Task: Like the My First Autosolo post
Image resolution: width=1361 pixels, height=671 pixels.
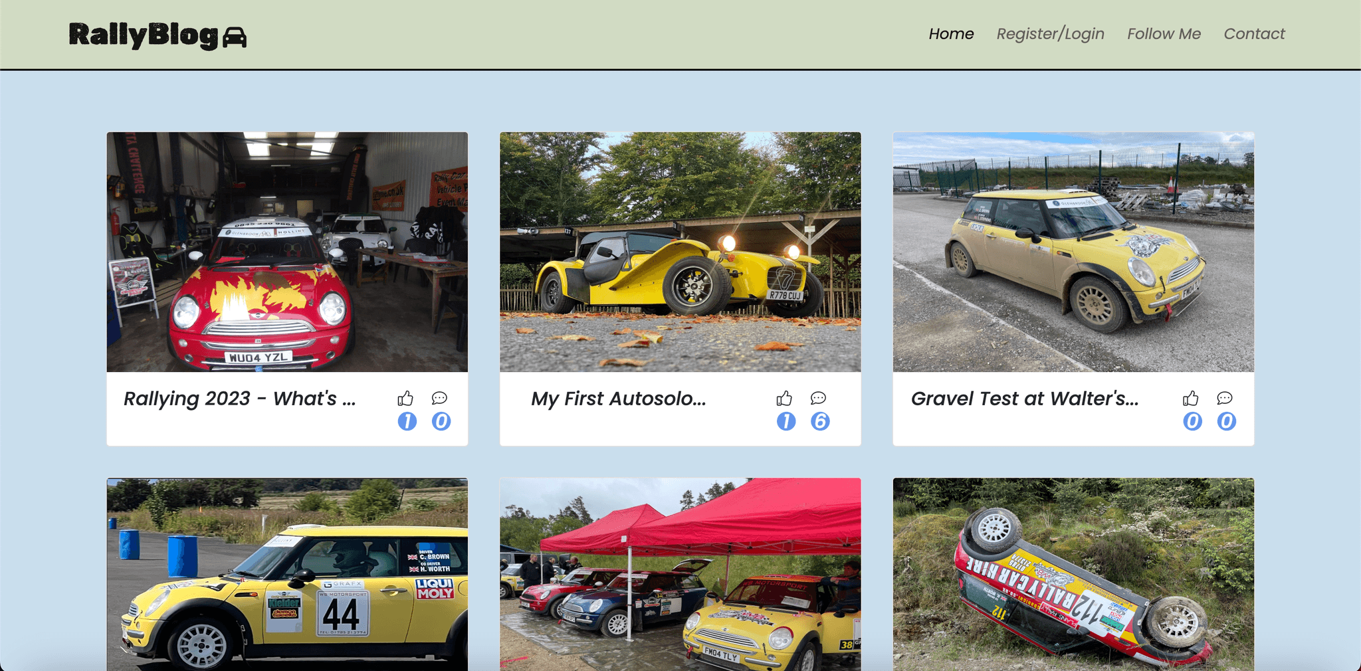Action: coord(784,399)
